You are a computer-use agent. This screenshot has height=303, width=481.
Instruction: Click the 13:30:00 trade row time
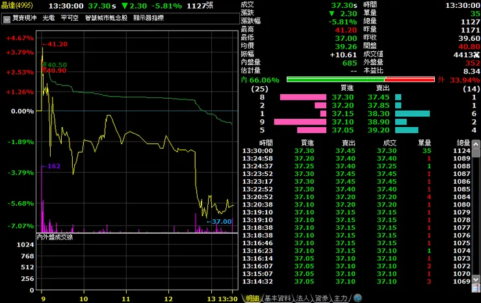pos(257,151)
